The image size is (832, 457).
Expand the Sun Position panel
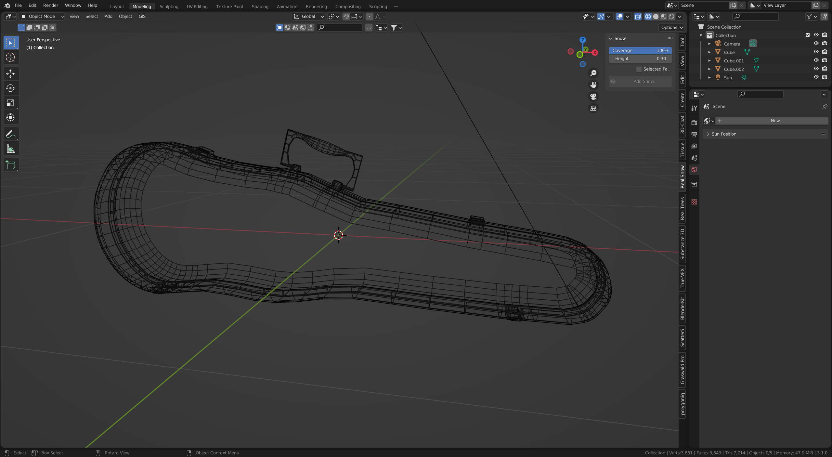click(x=724, y=134)
